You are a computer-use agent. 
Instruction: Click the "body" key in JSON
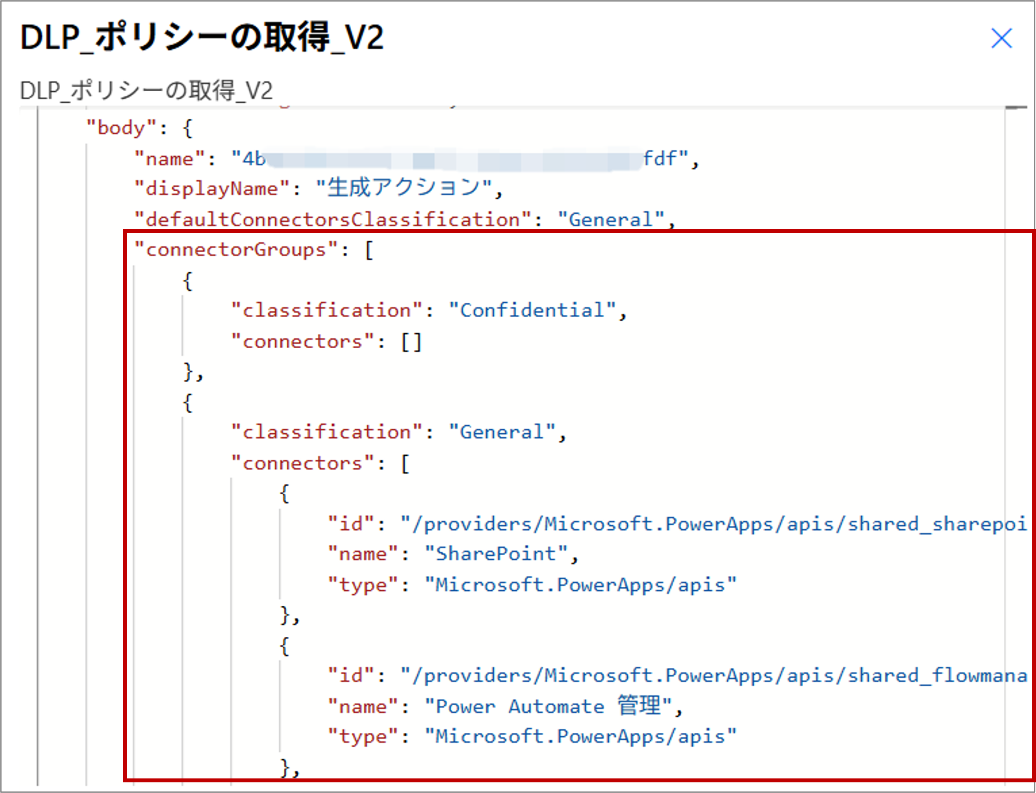121,128
